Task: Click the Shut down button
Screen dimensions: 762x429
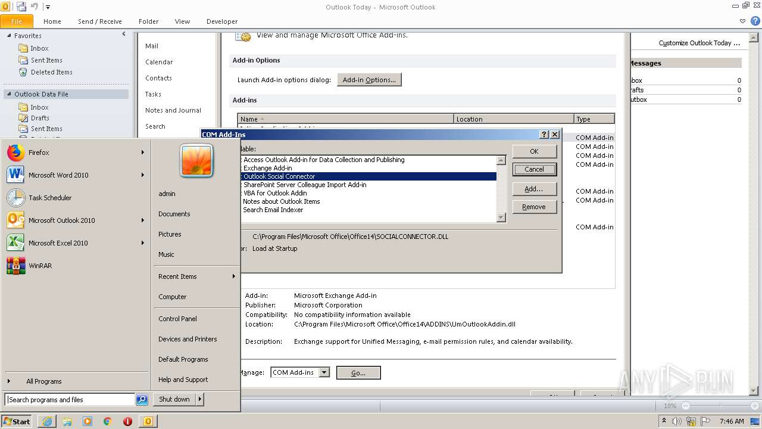Action: [x=174, y=399]
